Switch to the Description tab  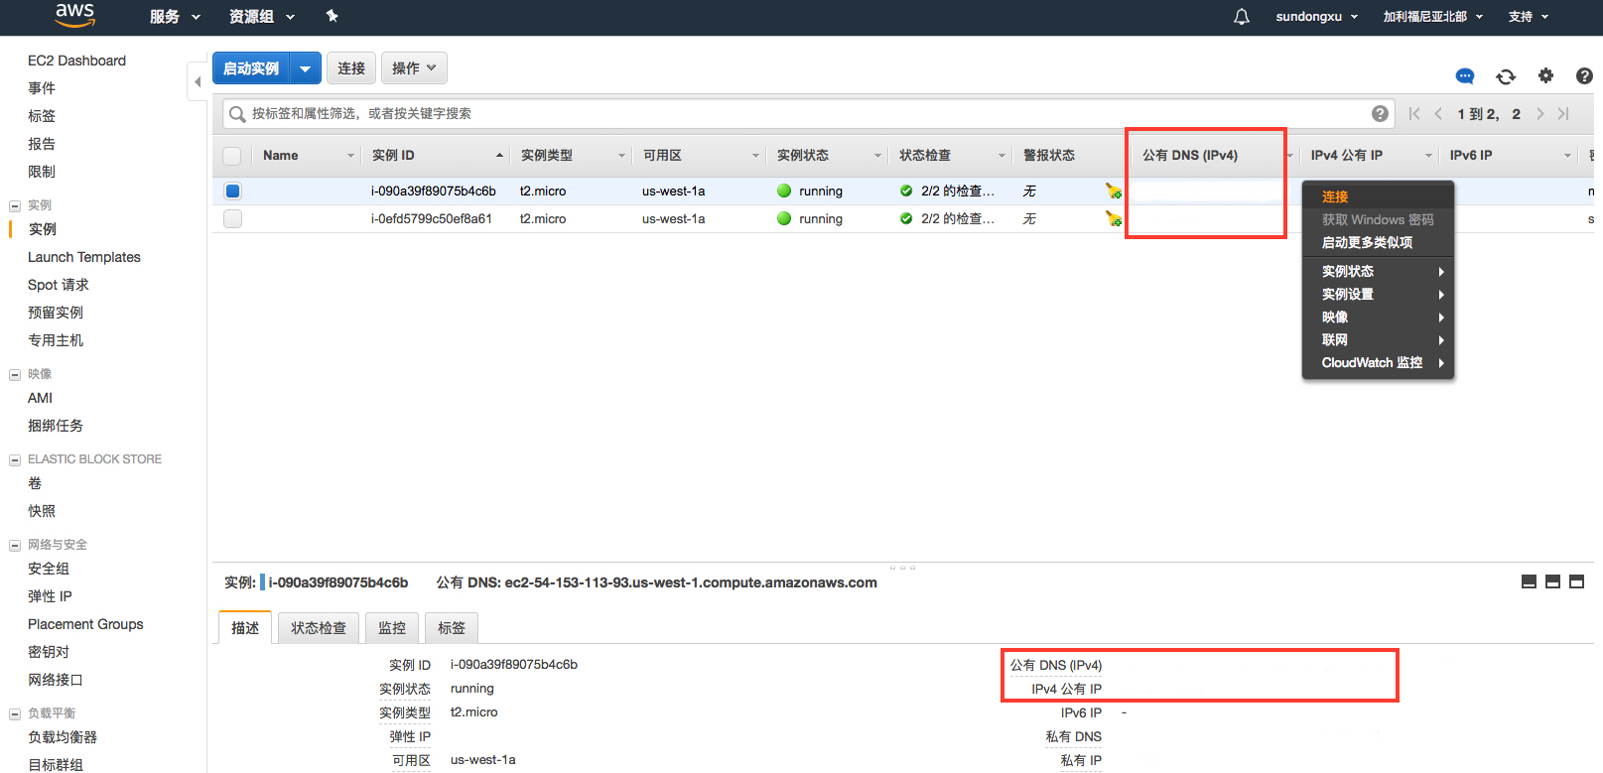click(x=245, y=628)
